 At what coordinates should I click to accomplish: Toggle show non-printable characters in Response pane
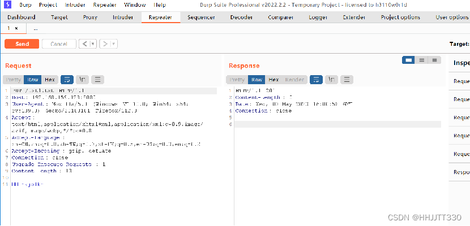[331, 80]
